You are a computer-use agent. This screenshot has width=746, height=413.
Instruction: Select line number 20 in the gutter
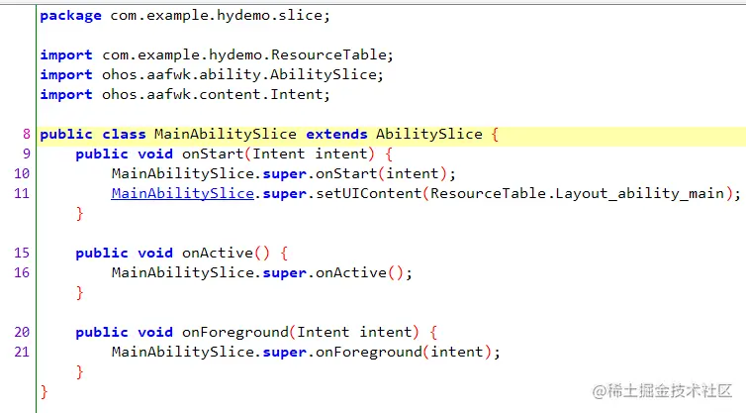tap(22, 332)
